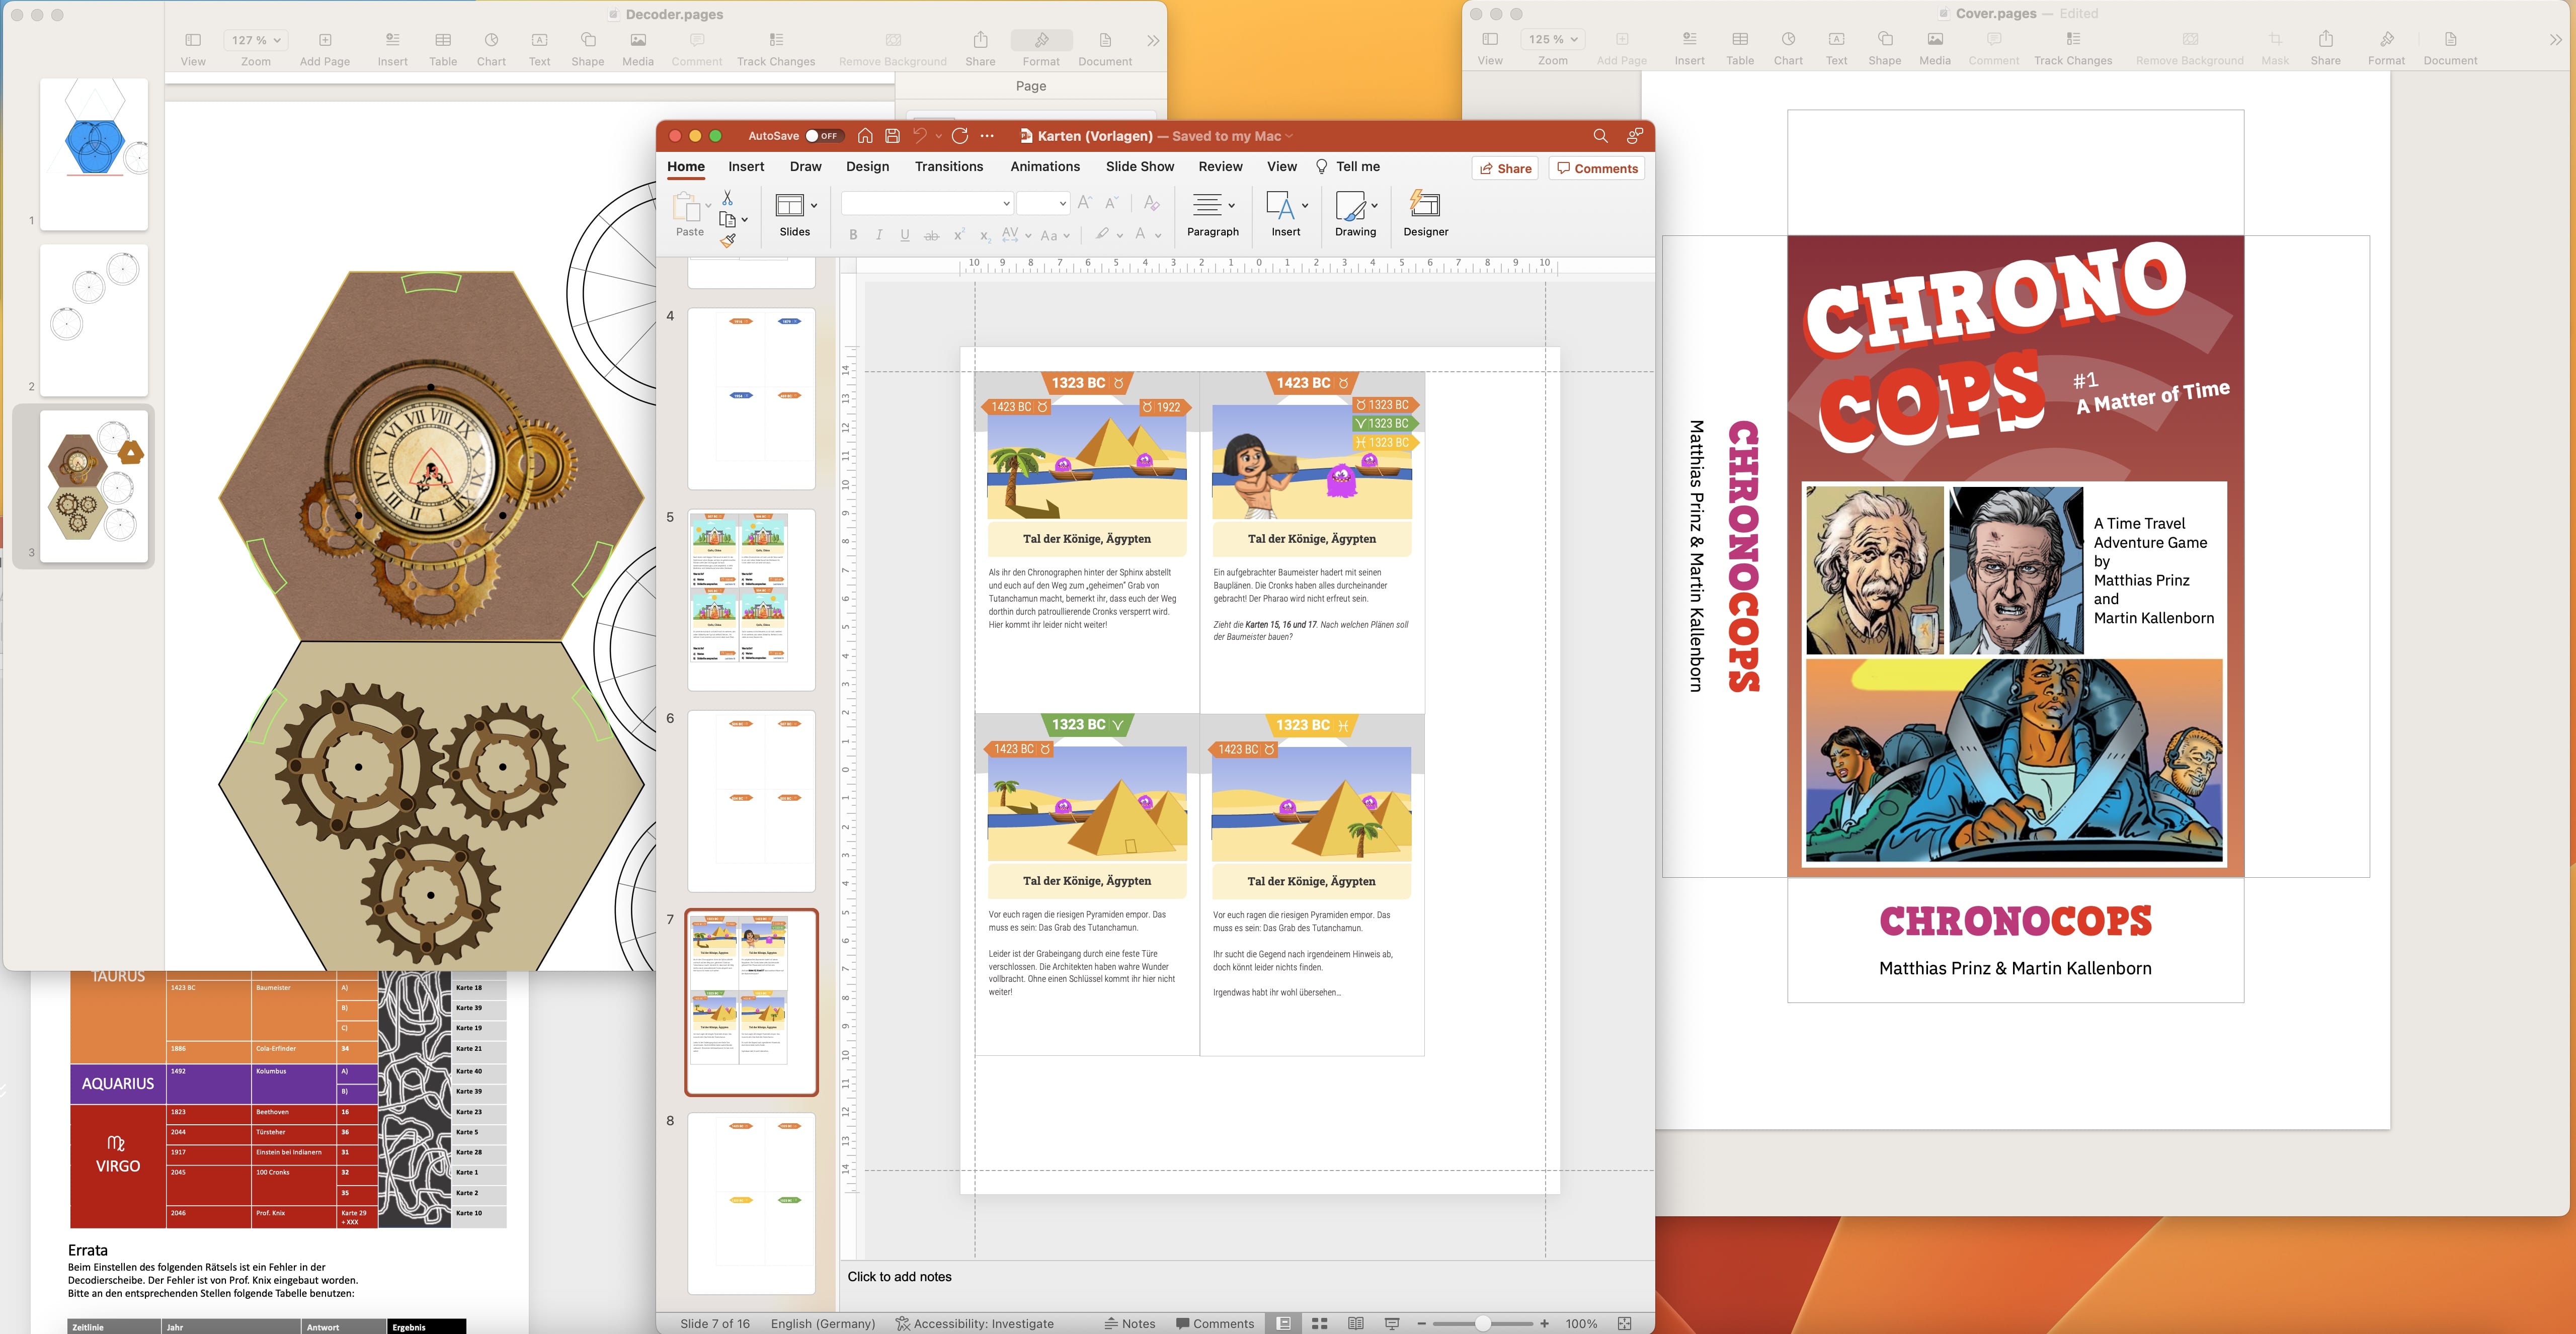Image resolution: width=2576 pixels, height=1334 pixels.
Task: Toggle Strikethrough formatting
Action: tap(931, 235)
